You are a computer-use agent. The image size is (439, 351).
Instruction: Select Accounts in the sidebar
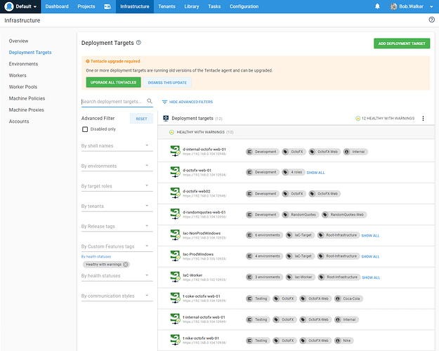pyautogui.click(x=19, y=121)
